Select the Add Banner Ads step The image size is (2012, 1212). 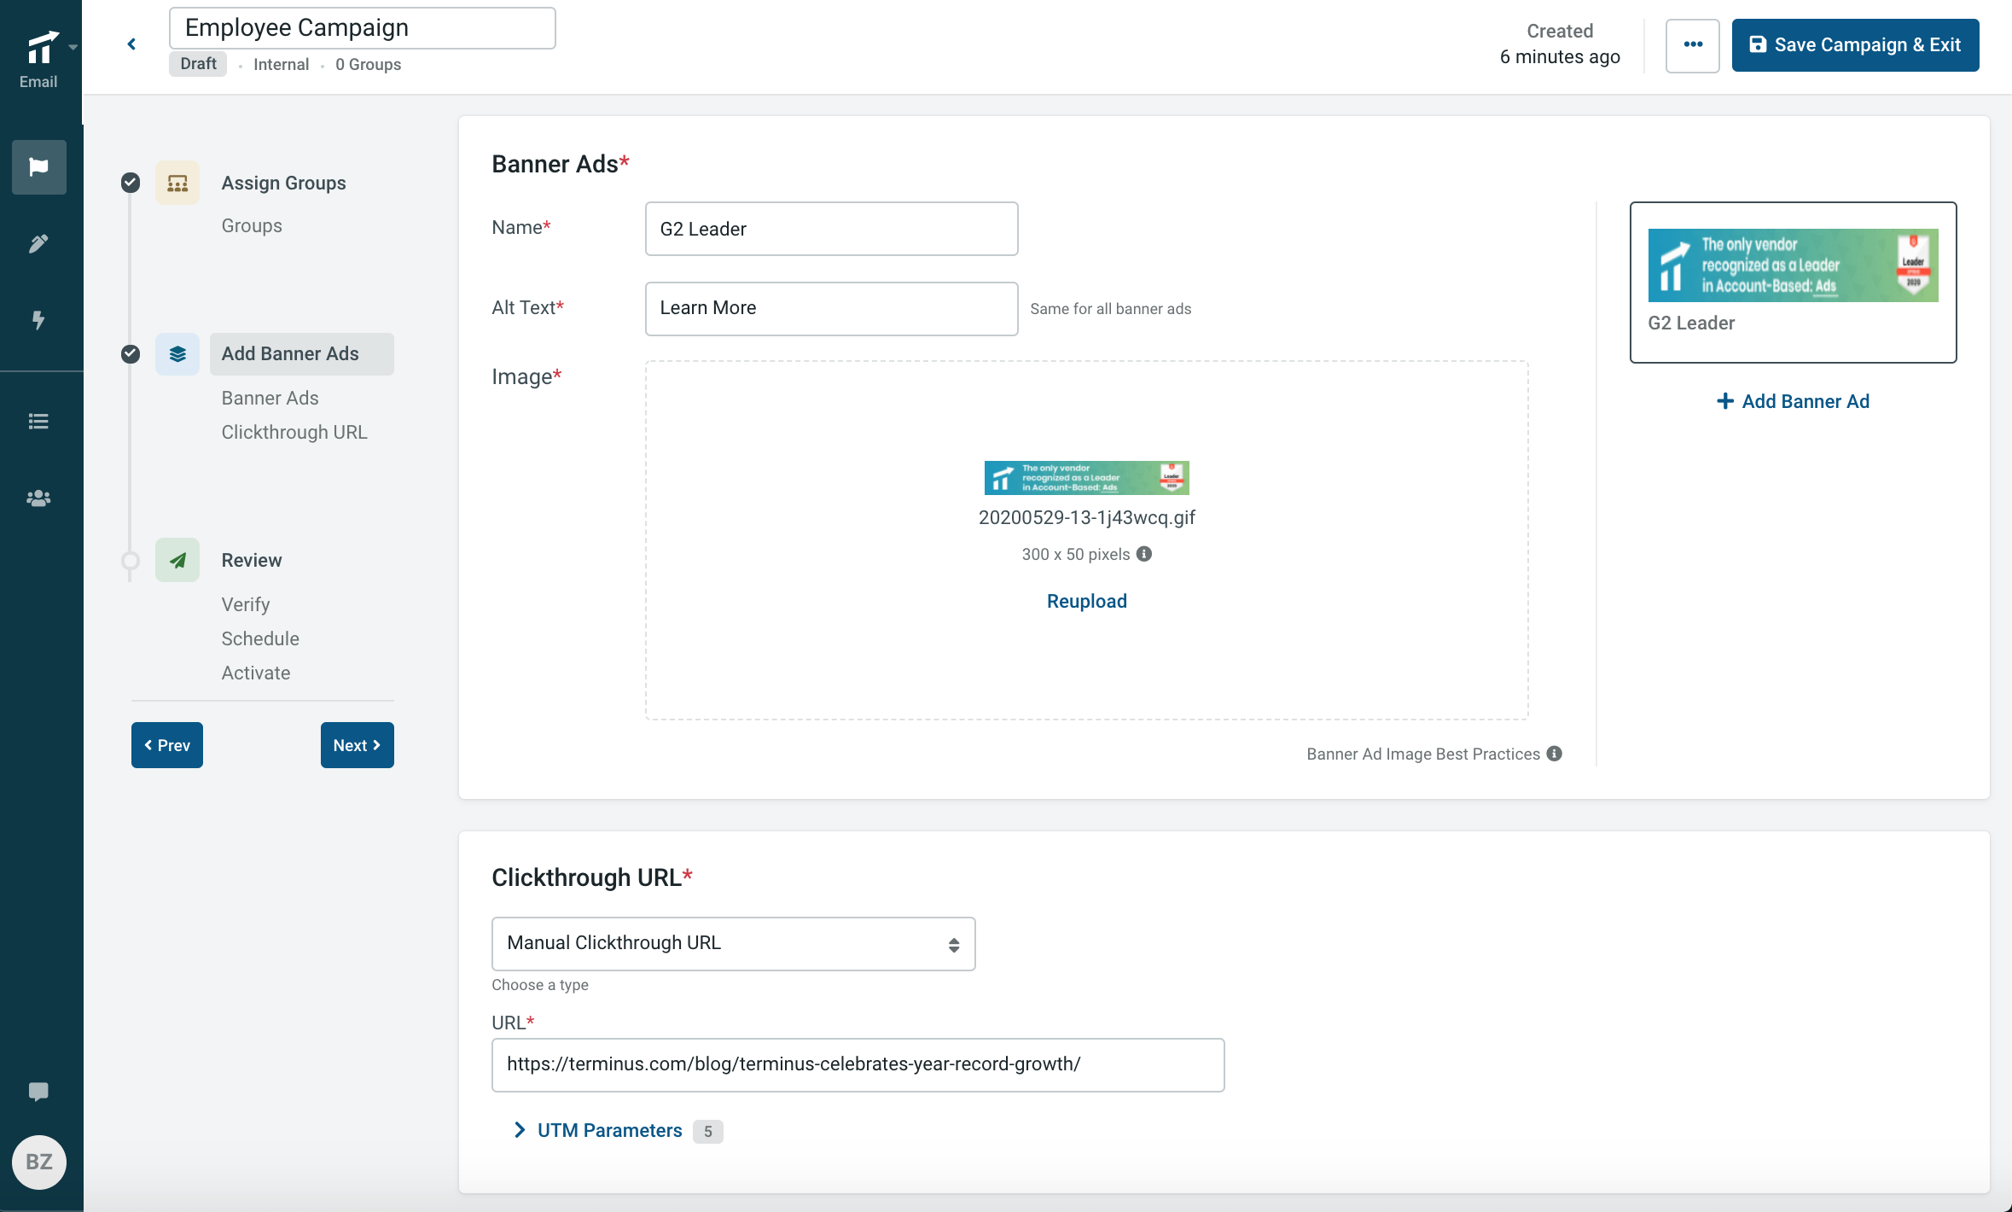(302, 353)
